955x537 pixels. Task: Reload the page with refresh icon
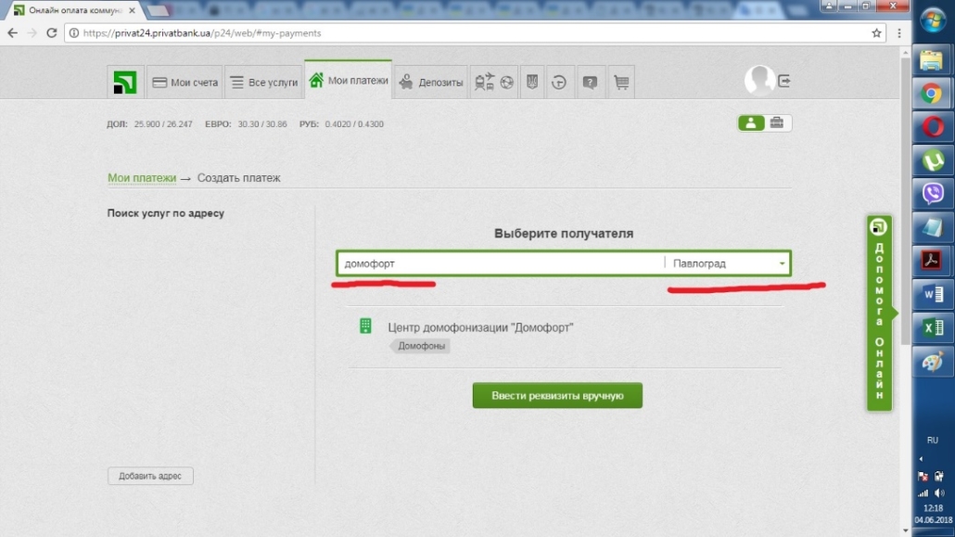(x=52, y=32)
